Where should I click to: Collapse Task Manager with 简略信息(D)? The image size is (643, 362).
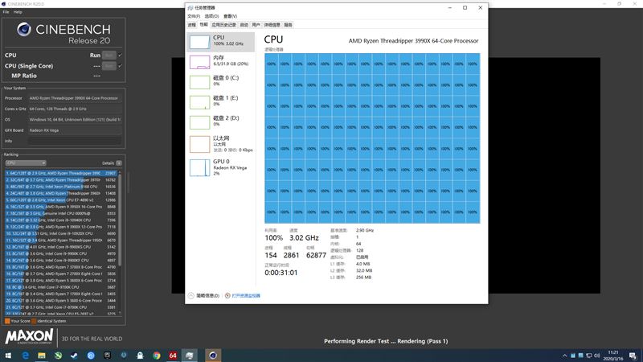pos(204,295)
